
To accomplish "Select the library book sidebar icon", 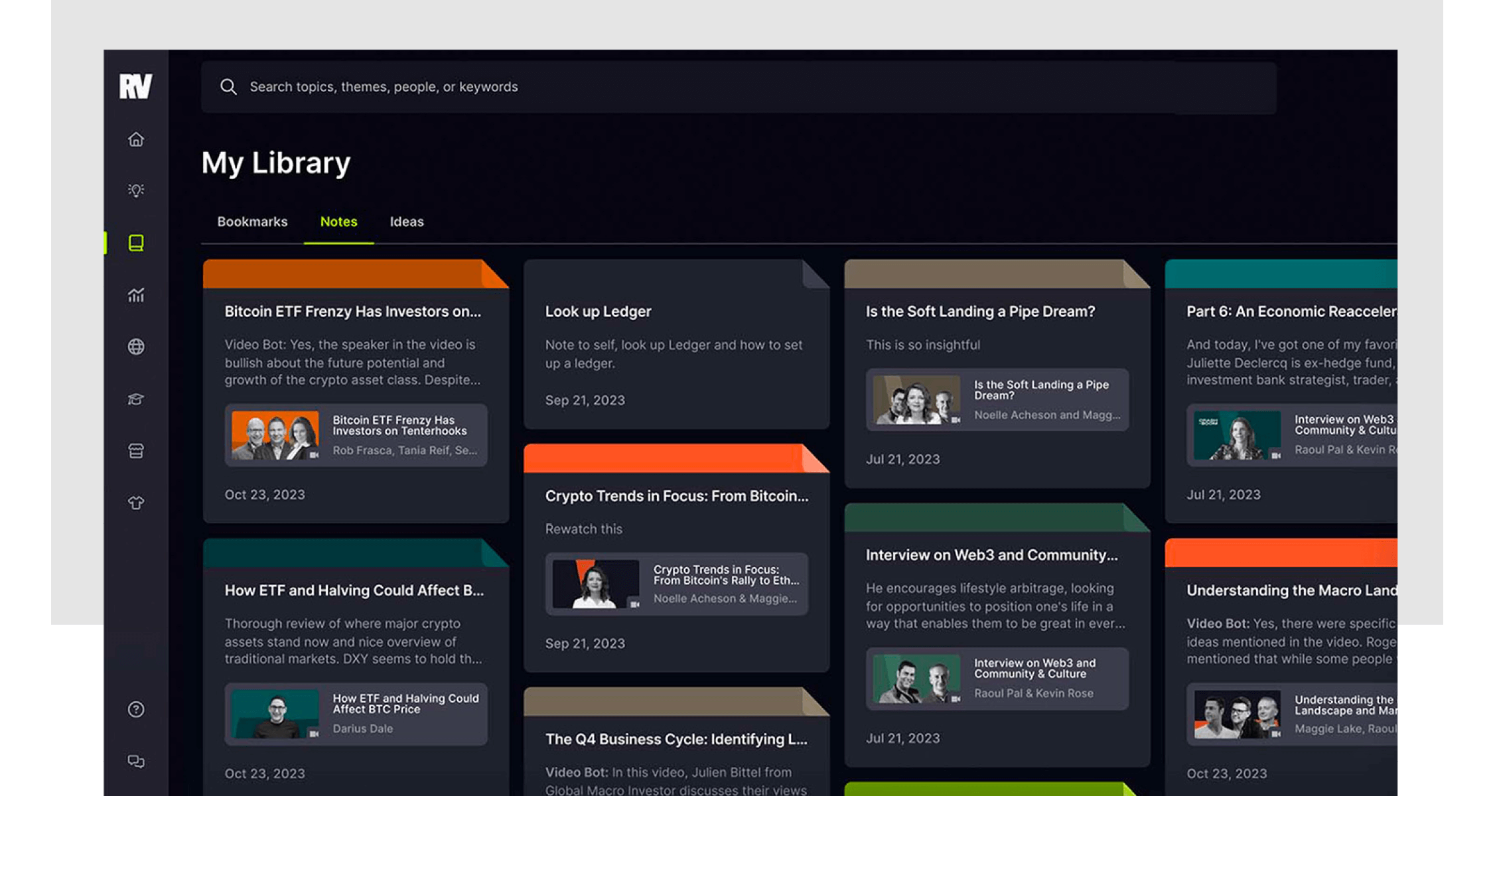I will [136, 243].
